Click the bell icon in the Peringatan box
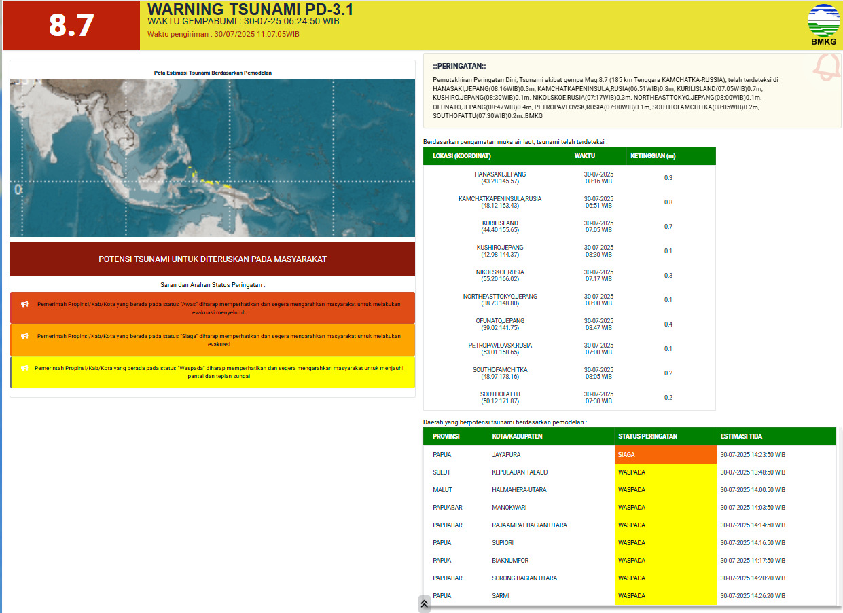Image resolution: width=843 pixels, height=613 pixels. coord(826,67)
